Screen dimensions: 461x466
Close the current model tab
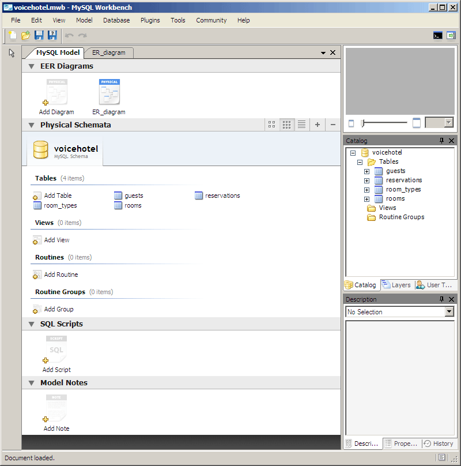[x=332, y=52]
